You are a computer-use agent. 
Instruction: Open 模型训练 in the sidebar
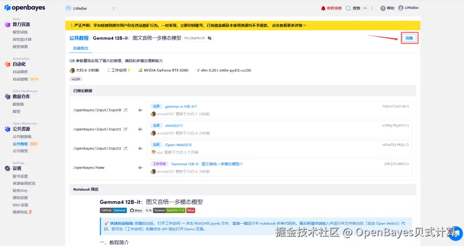tap(20, 32)
